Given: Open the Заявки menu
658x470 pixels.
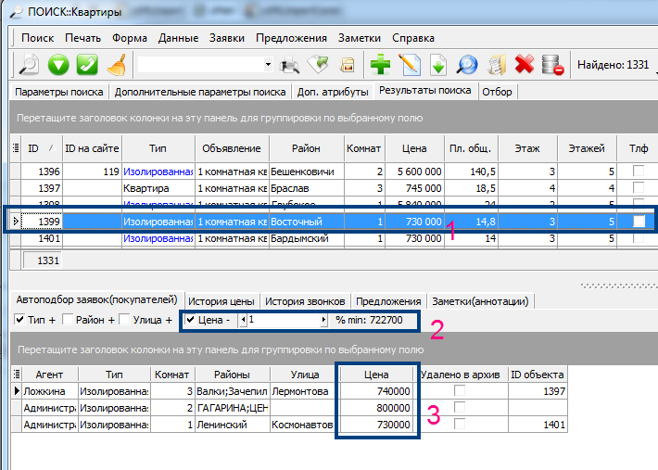Looking at the screenshot, I should (227, 38).
